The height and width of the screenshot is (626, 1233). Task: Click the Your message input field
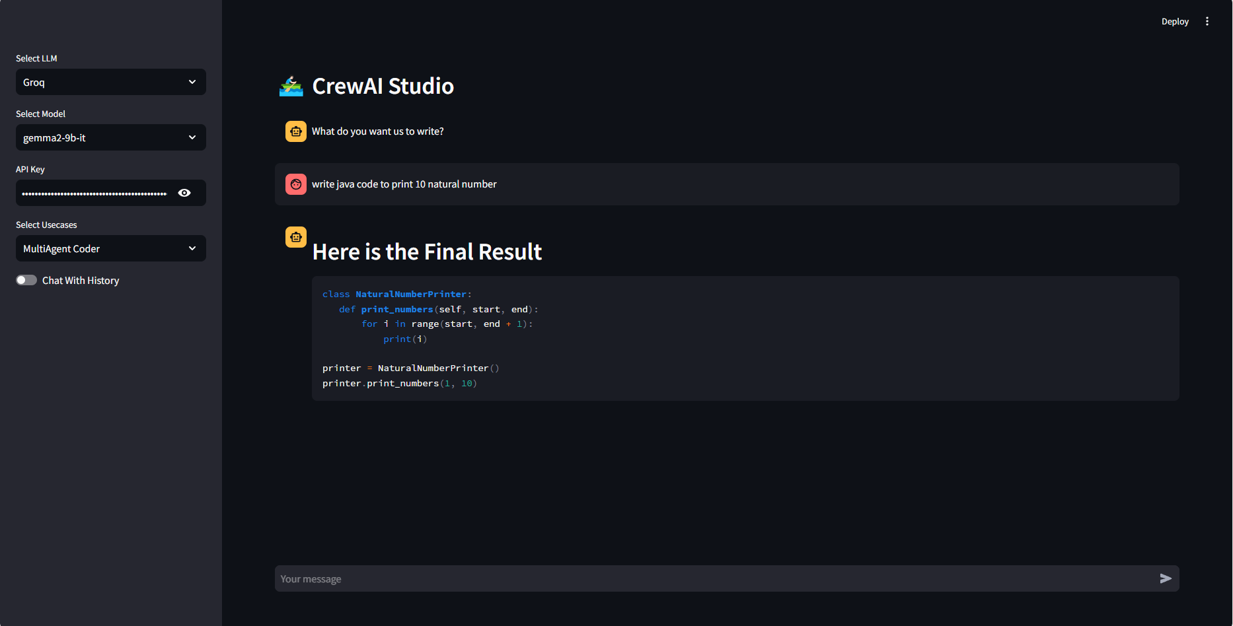point(595,578)
